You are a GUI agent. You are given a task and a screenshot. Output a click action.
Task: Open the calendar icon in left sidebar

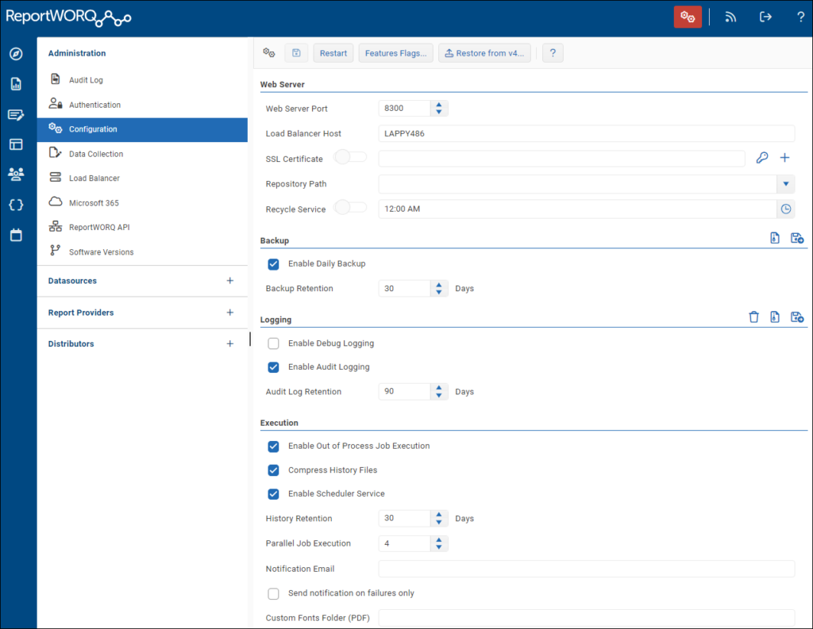point(16,236)
